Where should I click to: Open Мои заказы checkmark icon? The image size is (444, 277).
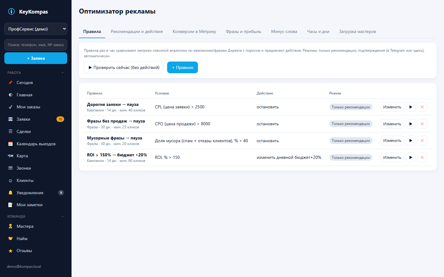[x=10, y=107]
